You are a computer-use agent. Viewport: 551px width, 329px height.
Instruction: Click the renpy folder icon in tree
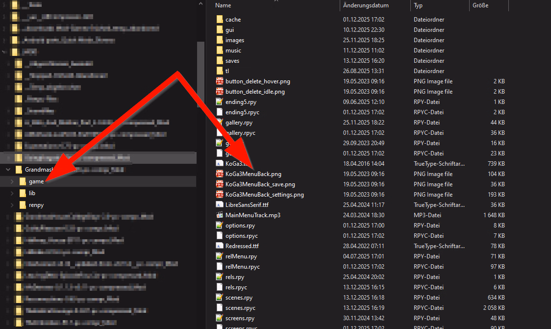(23, 205)
